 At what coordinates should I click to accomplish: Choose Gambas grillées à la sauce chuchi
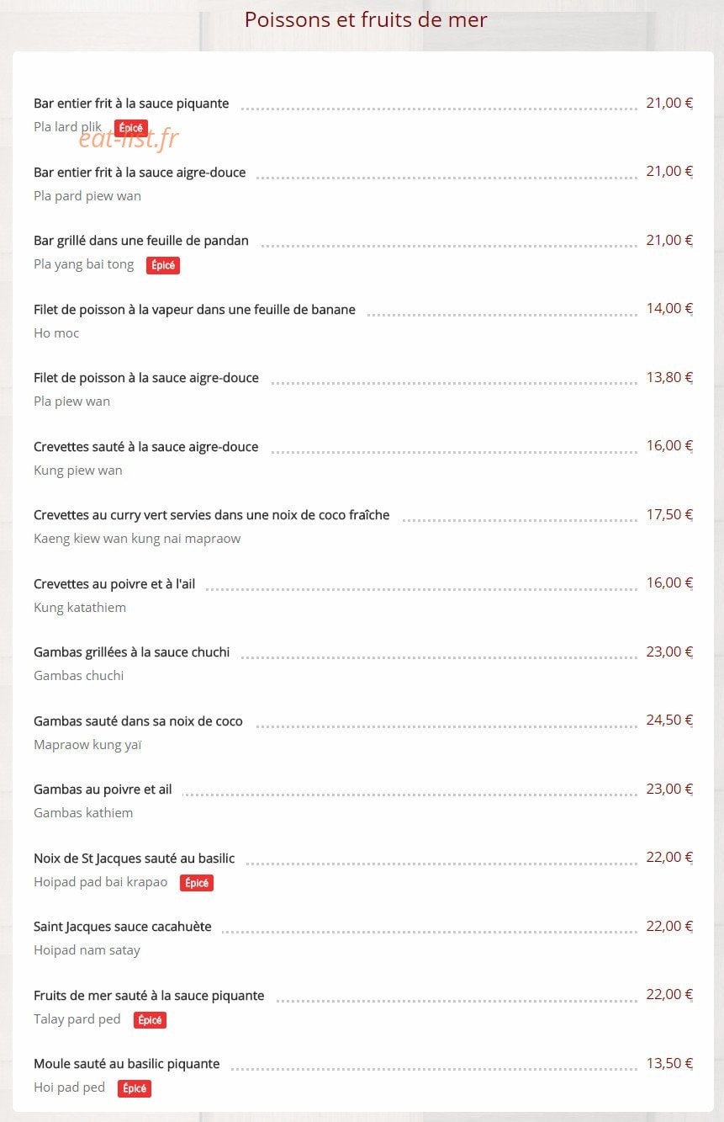(x=132, y=652)
